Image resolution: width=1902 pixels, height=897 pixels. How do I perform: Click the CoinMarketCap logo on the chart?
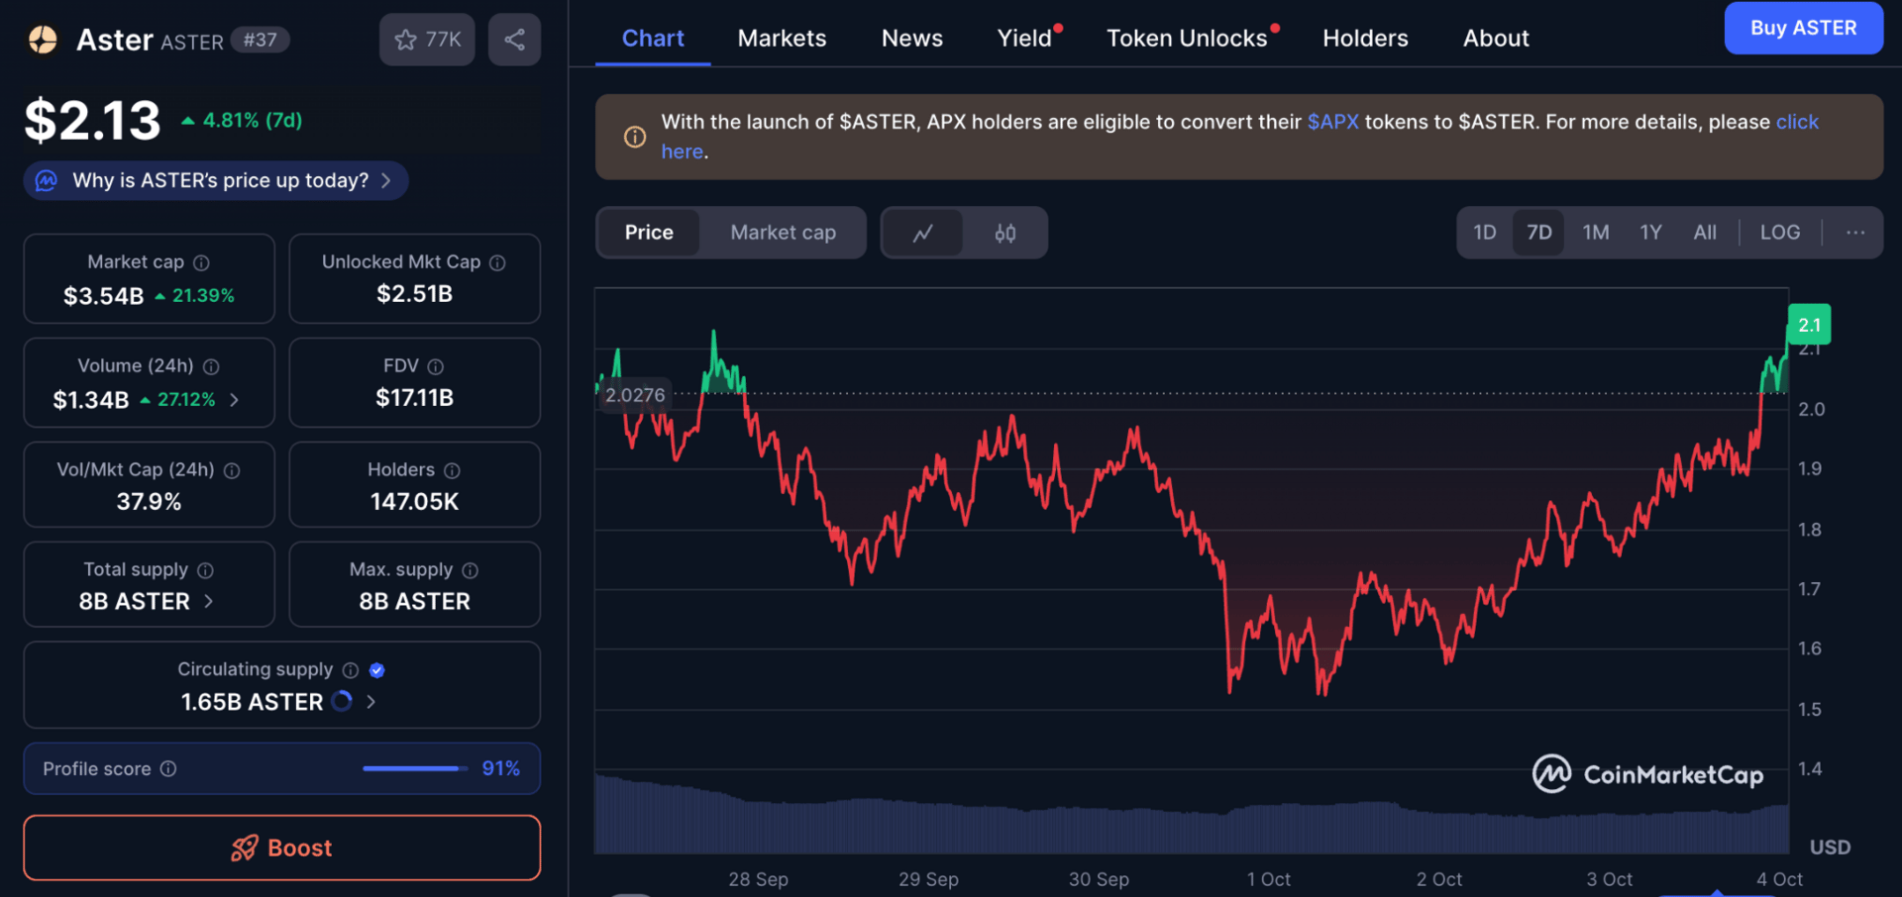point(1647,774)
